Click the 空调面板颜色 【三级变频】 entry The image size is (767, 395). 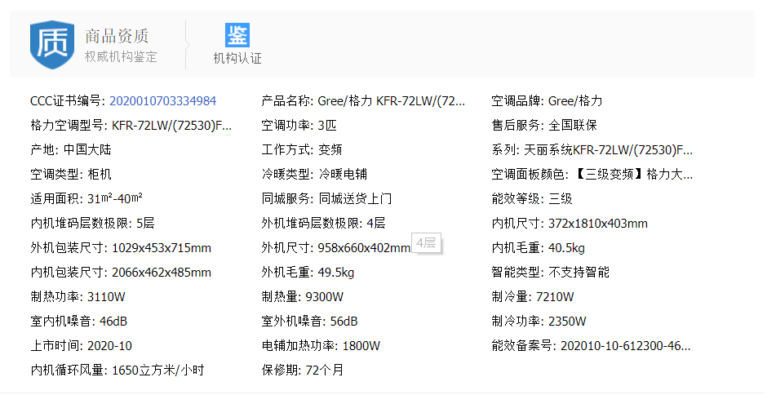click(592, 175)
